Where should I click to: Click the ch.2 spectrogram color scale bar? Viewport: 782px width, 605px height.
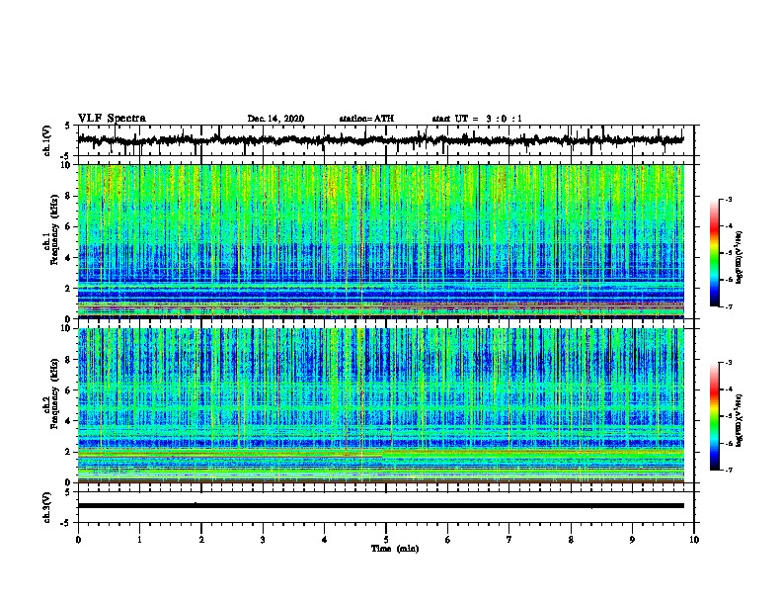715,416
